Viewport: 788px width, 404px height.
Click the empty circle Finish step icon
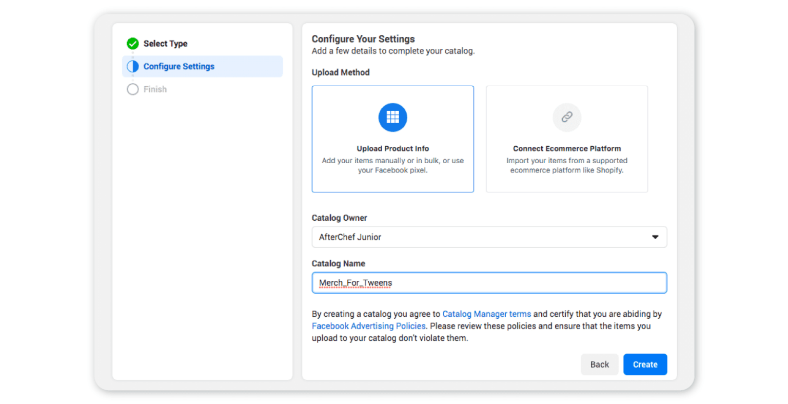coord(133,89)
